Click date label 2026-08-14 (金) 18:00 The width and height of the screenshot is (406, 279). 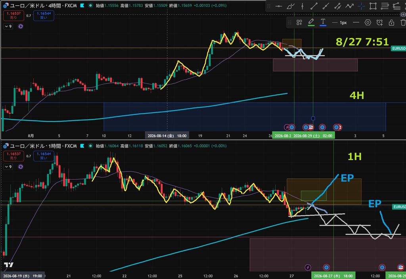(167, 136)
